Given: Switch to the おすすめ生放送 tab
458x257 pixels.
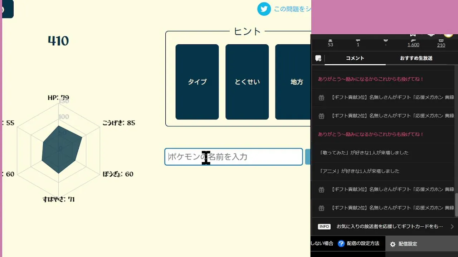Looking at the screenshot, I should [416, 58].
